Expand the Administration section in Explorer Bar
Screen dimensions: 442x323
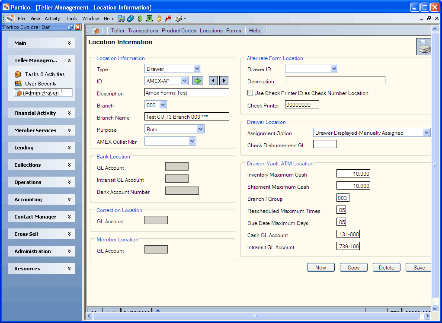pyautogui.click(x=42, y=251)
